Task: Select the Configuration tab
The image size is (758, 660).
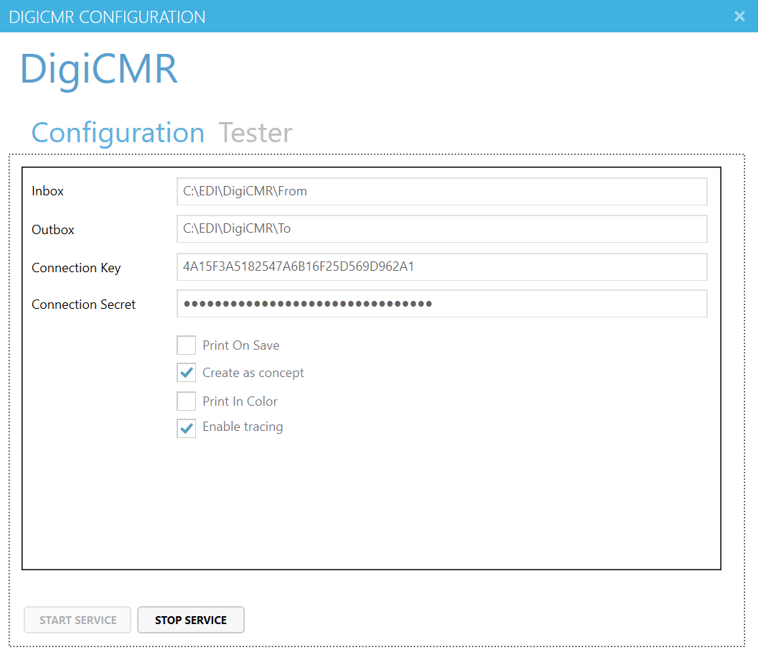Action: (x=117, y=132)
